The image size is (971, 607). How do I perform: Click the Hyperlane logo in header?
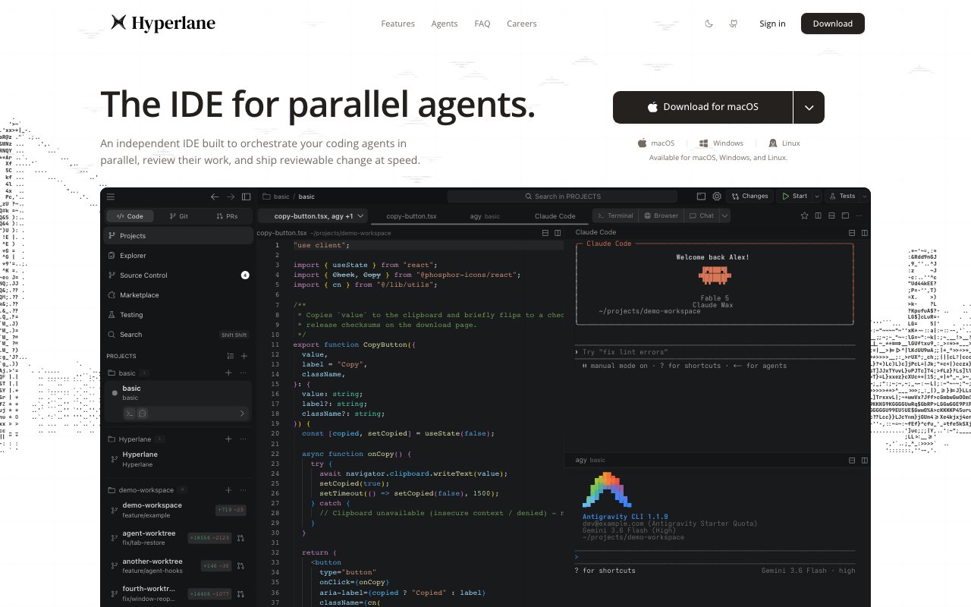tap(163, 24)
